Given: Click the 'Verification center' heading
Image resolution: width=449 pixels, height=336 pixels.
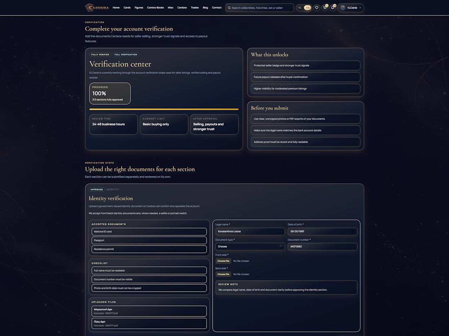Looking at the screenshot, I should click(x=120, y=64).
